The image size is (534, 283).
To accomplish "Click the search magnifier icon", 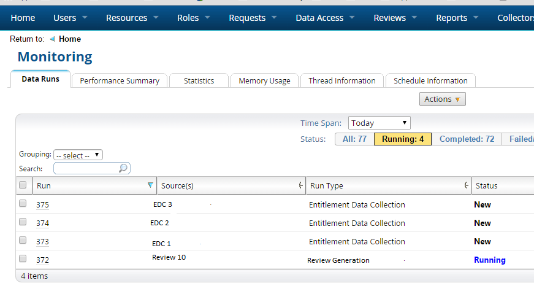I will pos(123,168).
